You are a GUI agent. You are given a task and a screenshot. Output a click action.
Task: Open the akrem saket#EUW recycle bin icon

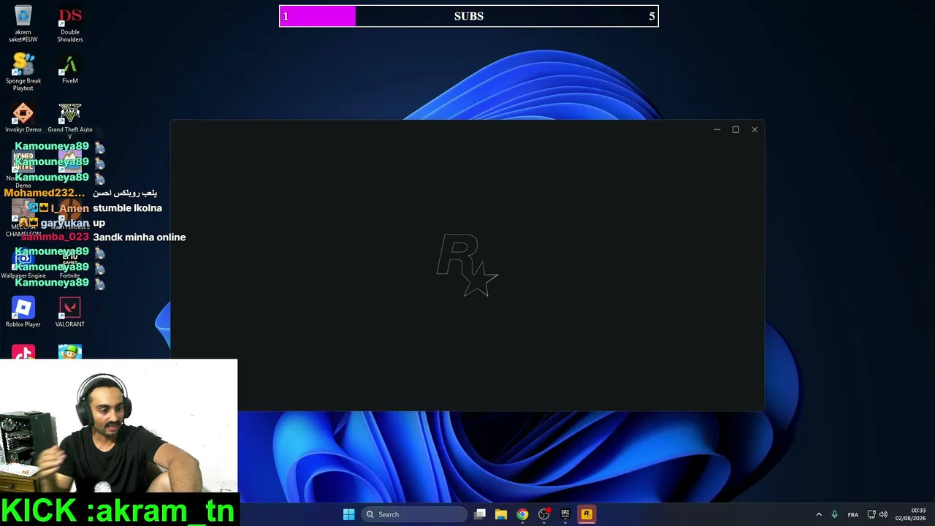tap(23, 23)
